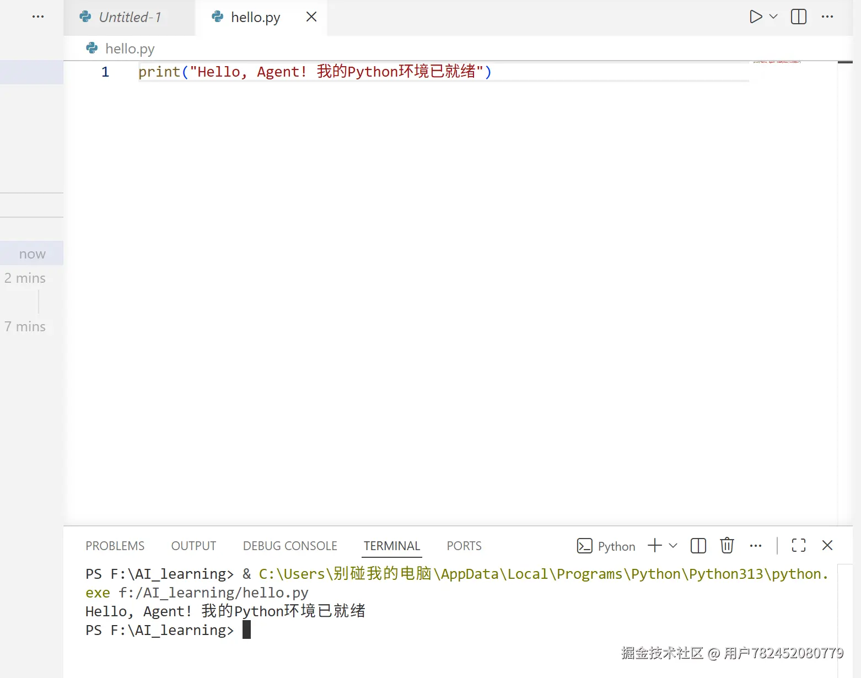861x678 pixels.
Task: Open the editor more actions ellipsis
Action: [827, 17]
